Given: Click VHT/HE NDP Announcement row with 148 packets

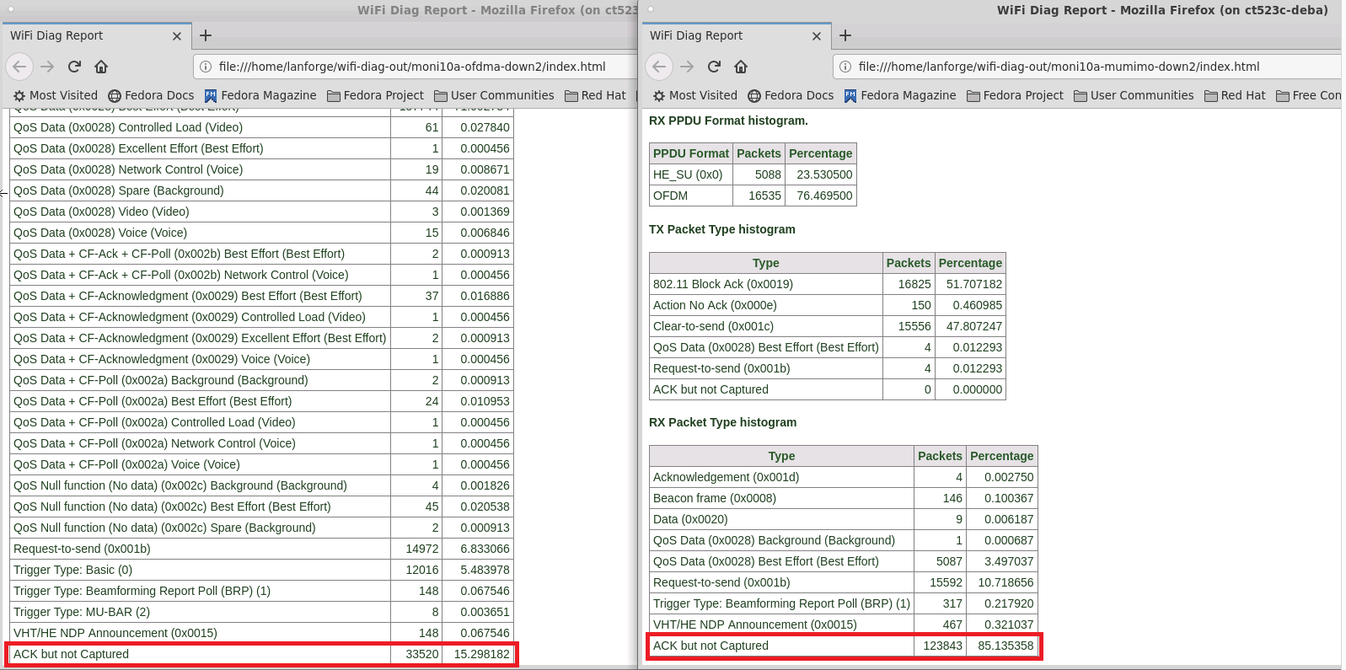Looking at the screenshot, I should (x=261, y=633).
